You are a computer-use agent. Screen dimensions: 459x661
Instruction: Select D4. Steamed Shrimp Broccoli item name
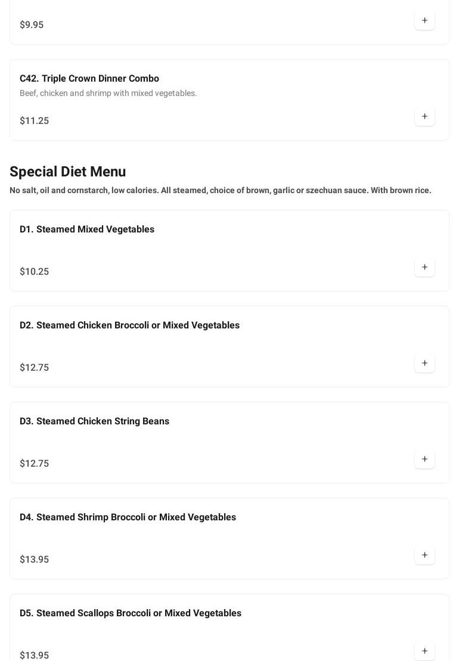pos(128,517)
